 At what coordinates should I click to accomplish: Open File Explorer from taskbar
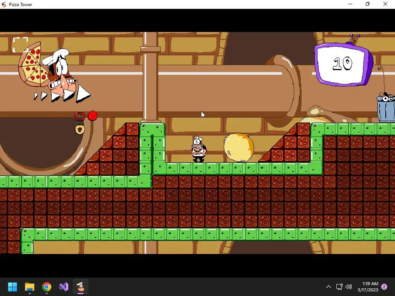(x=29, y=287)
